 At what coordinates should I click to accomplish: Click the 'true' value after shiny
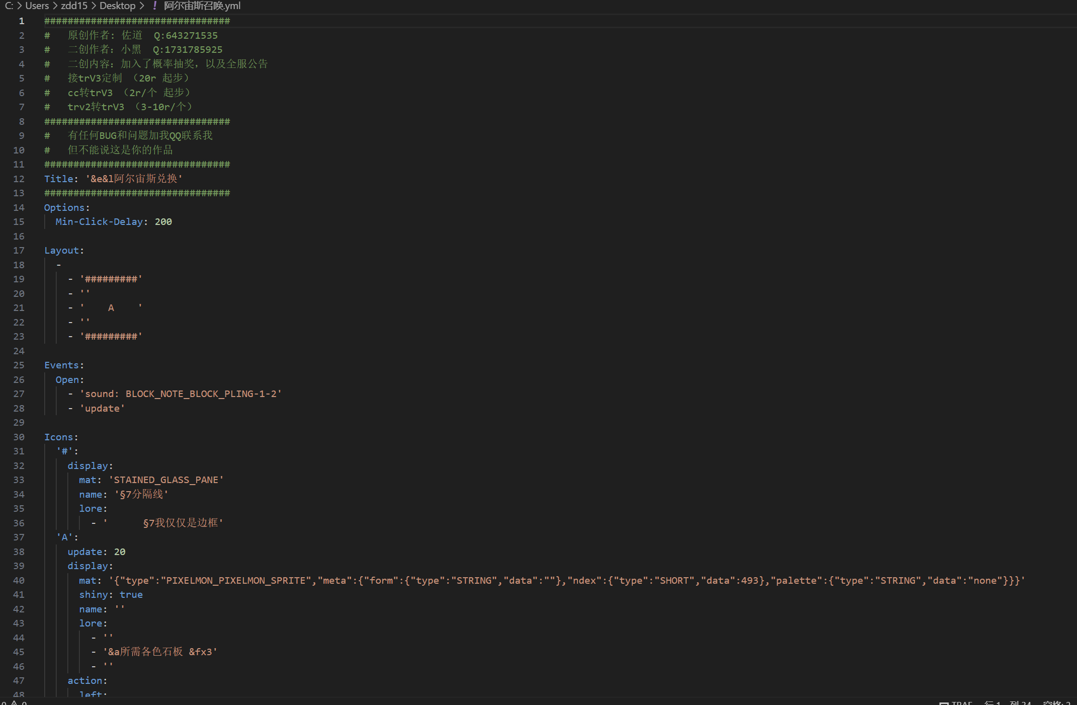click(x=131, y=594)
